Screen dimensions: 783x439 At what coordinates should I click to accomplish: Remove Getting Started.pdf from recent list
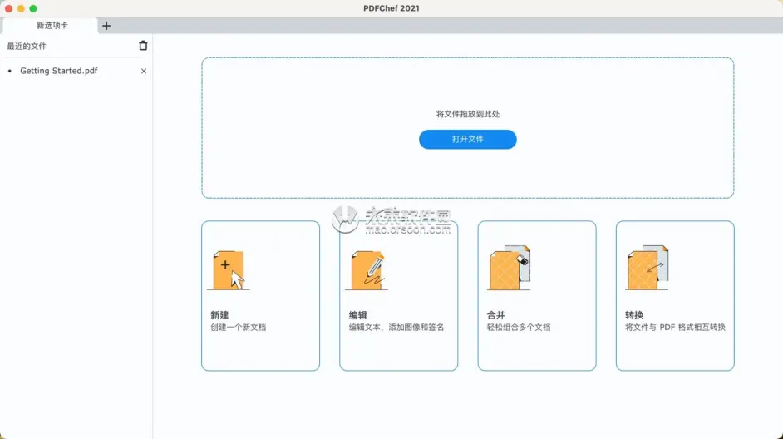tap(144, 71)
